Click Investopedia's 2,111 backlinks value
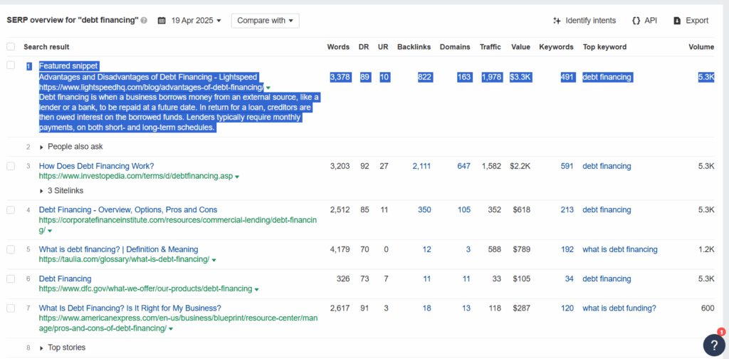Screen dimensions: 729x359 pos(421,166)
